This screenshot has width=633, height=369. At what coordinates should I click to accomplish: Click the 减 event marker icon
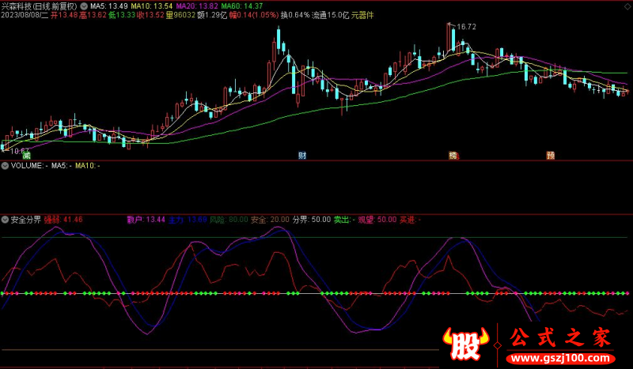27,156
